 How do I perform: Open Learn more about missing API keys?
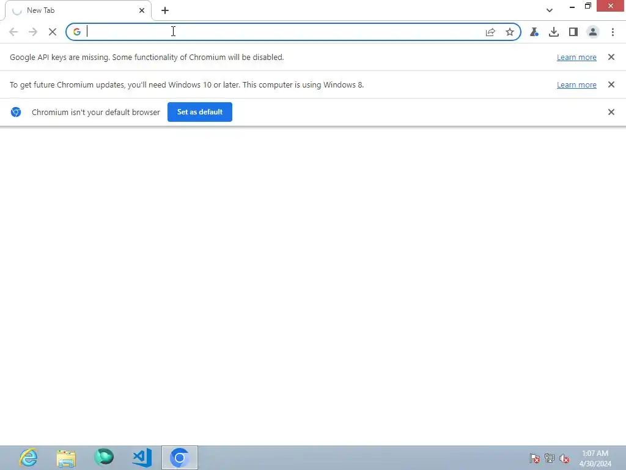(x=576, y=57)
